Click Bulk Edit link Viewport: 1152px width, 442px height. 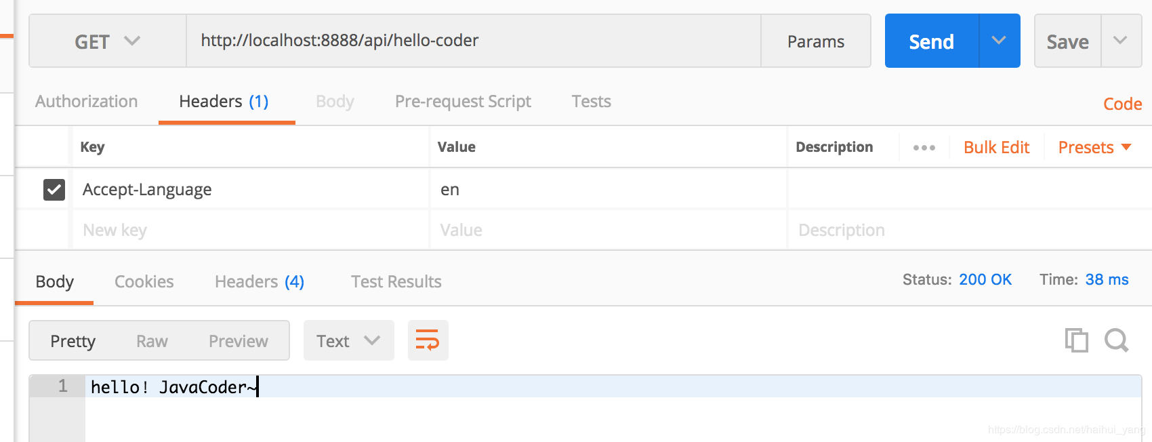click(996, 148)
